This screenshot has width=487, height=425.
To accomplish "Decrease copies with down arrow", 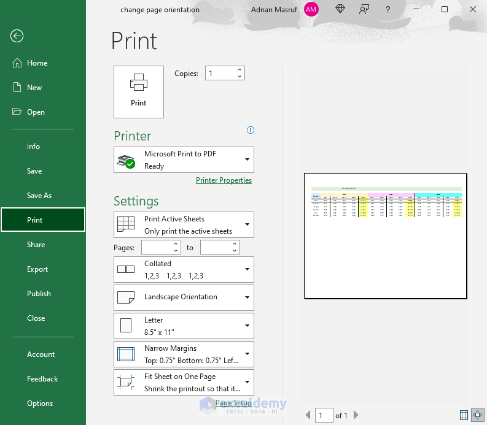I will click(x=240, y=76).
